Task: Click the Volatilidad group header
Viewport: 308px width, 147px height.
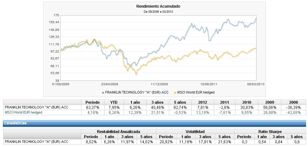Action: click(195, 131)
